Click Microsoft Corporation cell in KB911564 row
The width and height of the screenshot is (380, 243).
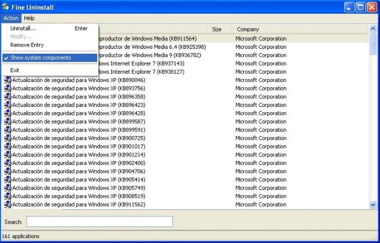click(261, 39)
